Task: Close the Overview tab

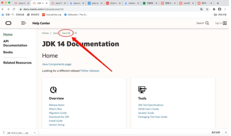Action: pos(119,3)
